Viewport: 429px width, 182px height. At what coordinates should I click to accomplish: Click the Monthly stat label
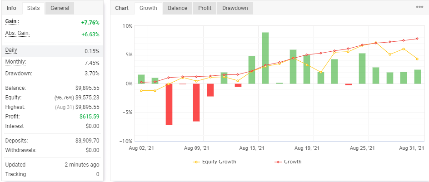15,62
